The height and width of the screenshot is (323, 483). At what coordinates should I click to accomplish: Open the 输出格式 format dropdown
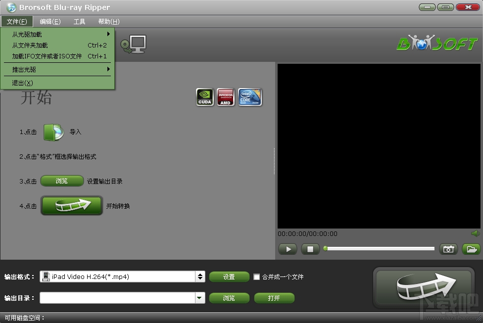[200, 277]
